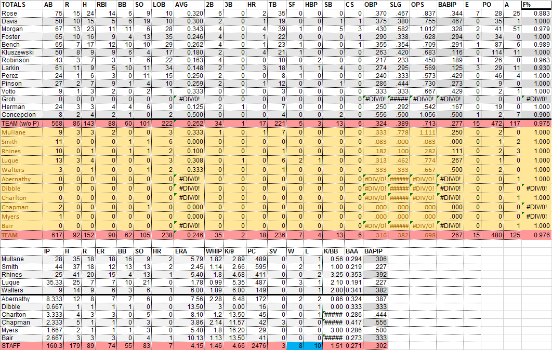Click the bold TEAM total label
This screenshot has height=350, width=552.
coord(21,235)
